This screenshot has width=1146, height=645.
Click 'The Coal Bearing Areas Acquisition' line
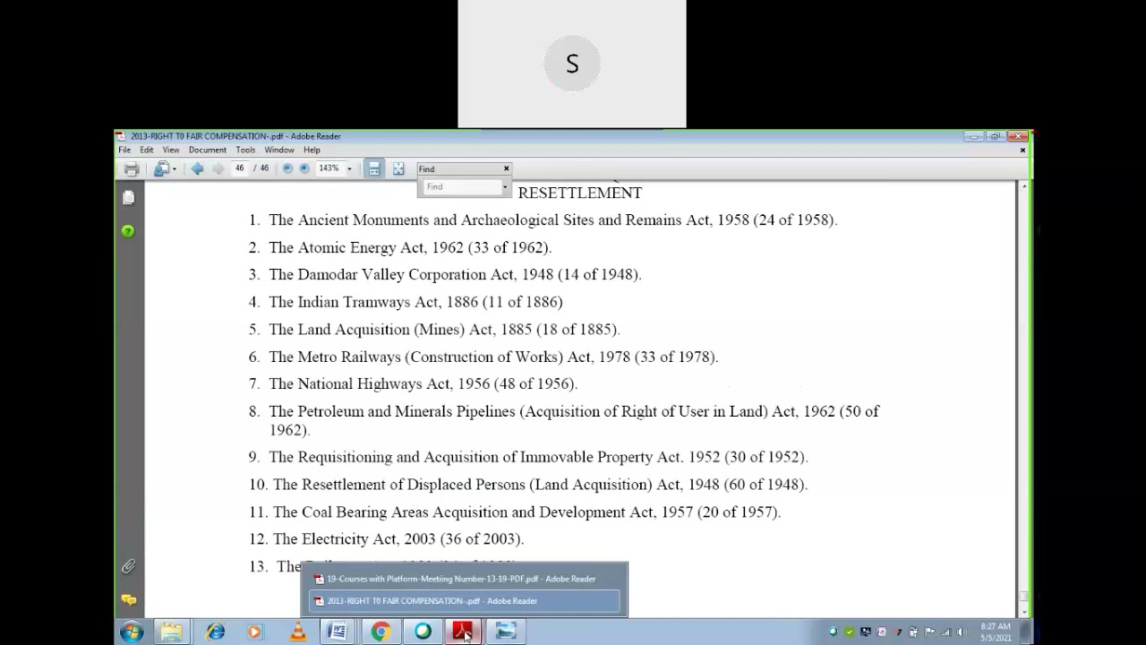[526, 512]
